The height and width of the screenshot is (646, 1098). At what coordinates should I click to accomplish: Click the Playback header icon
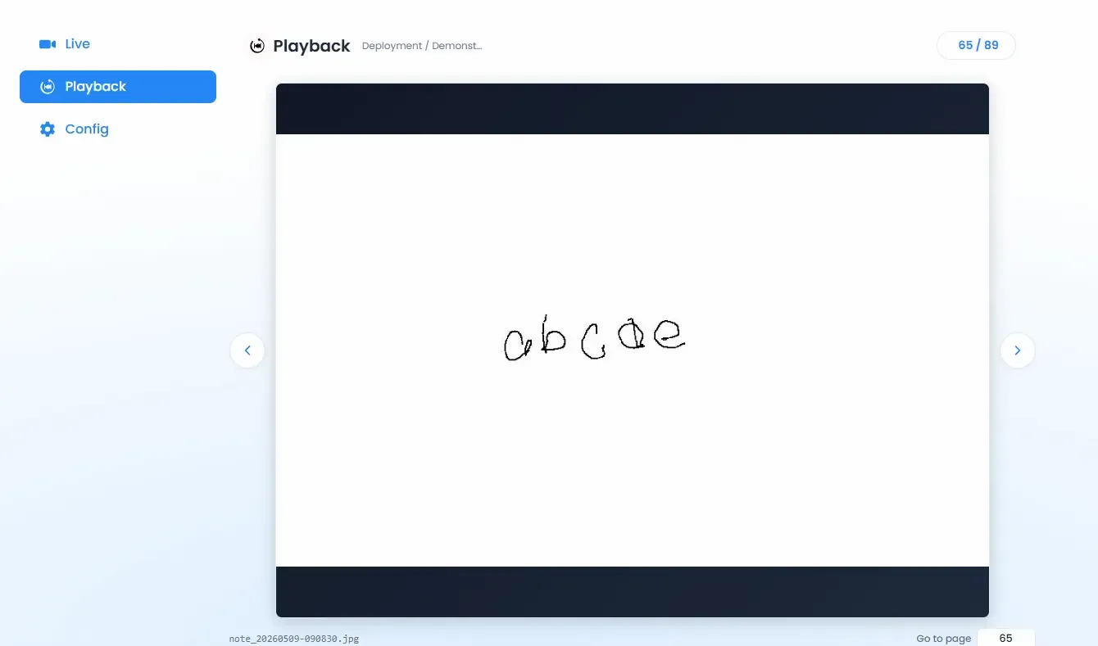[257, 46]
